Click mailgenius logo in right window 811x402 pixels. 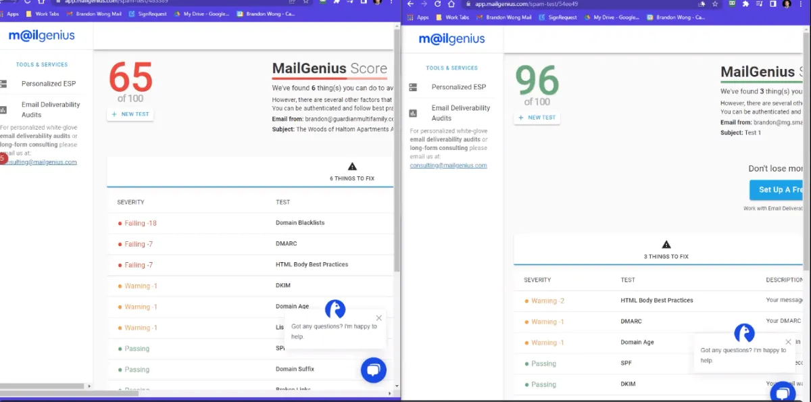tap(451, 39)
